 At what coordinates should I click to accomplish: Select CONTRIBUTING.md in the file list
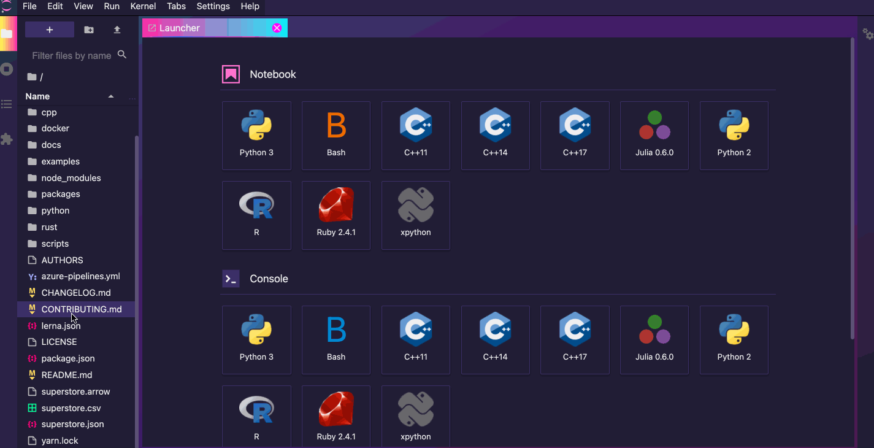[x=76, y=309]
